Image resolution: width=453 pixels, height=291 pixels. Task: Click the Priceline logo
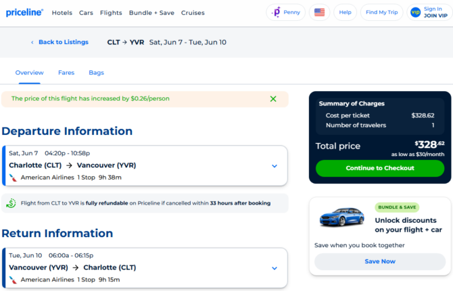[x=24, y=12]
